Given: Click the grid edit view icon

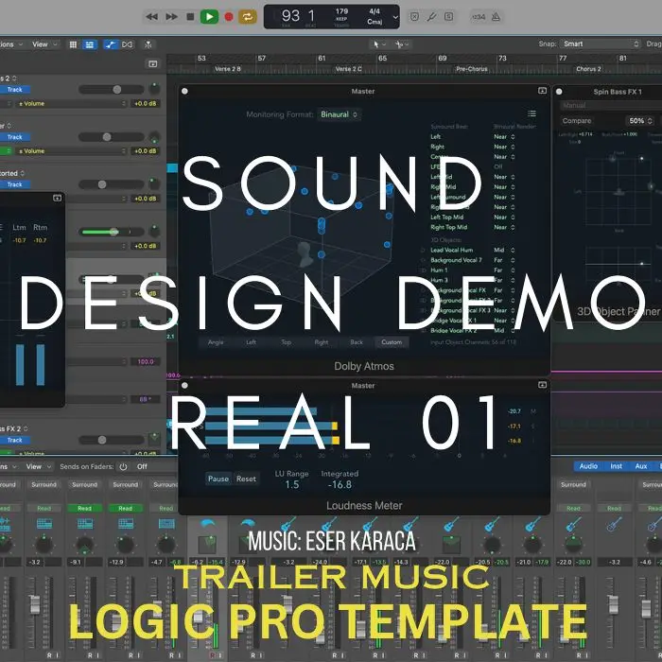Looking at the screenshot, I should click(73, 44).
